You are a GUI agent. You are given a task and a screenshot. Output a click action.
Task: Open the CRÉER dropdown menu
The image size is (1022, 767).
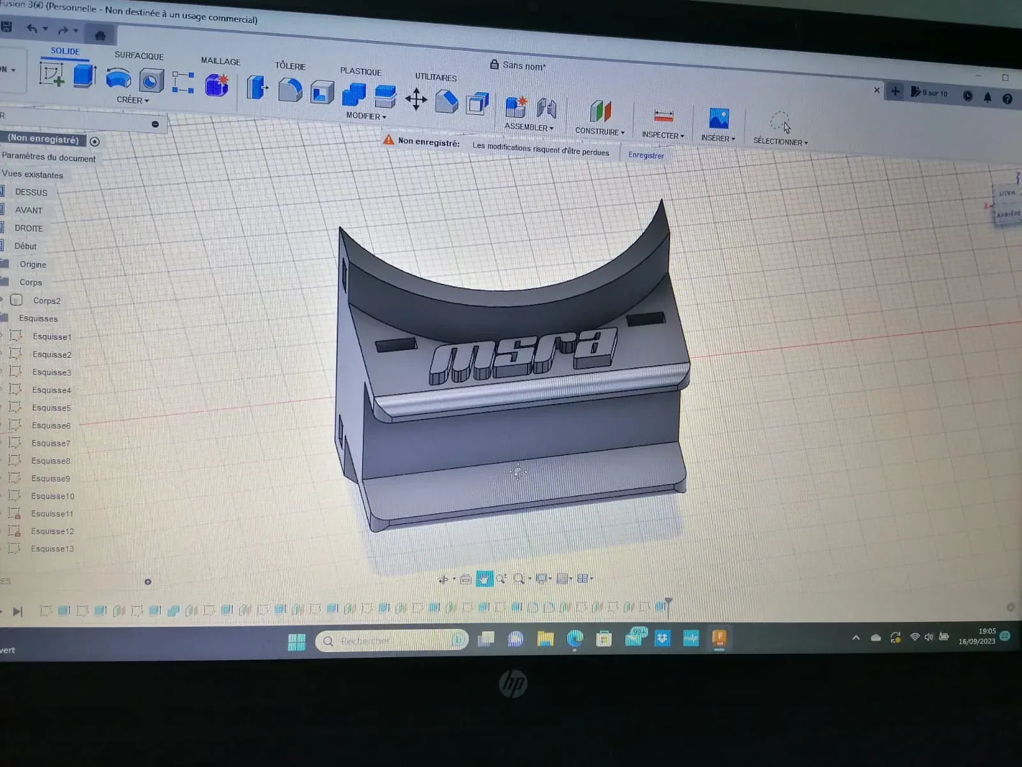[x=133, y=100]
